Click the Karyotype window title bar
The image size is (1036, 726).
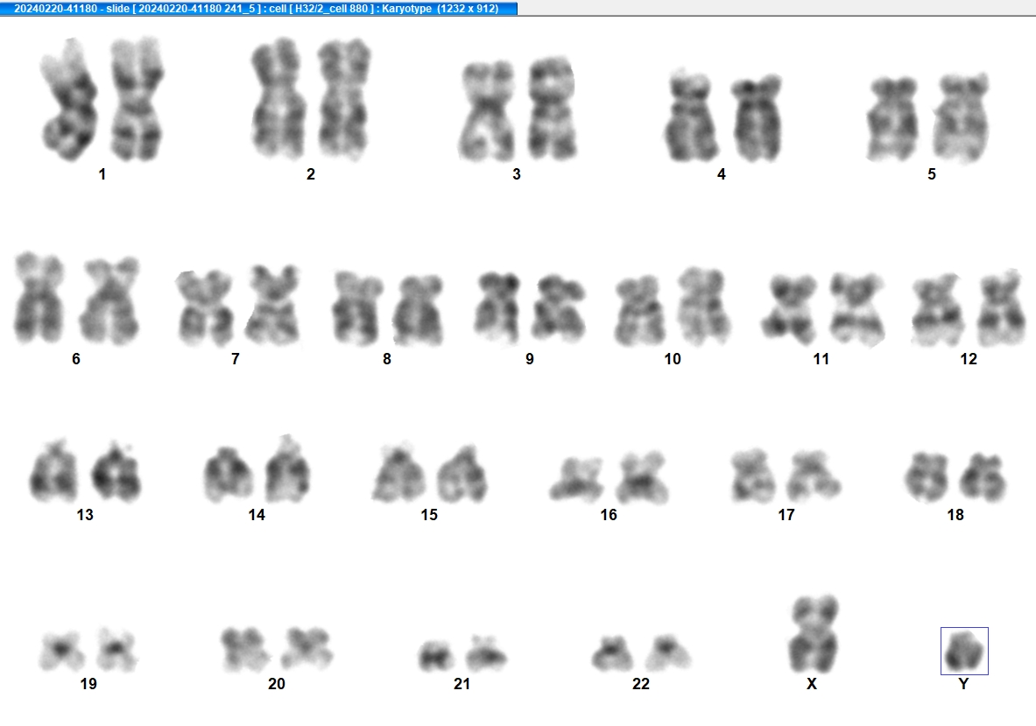point(258,8)
